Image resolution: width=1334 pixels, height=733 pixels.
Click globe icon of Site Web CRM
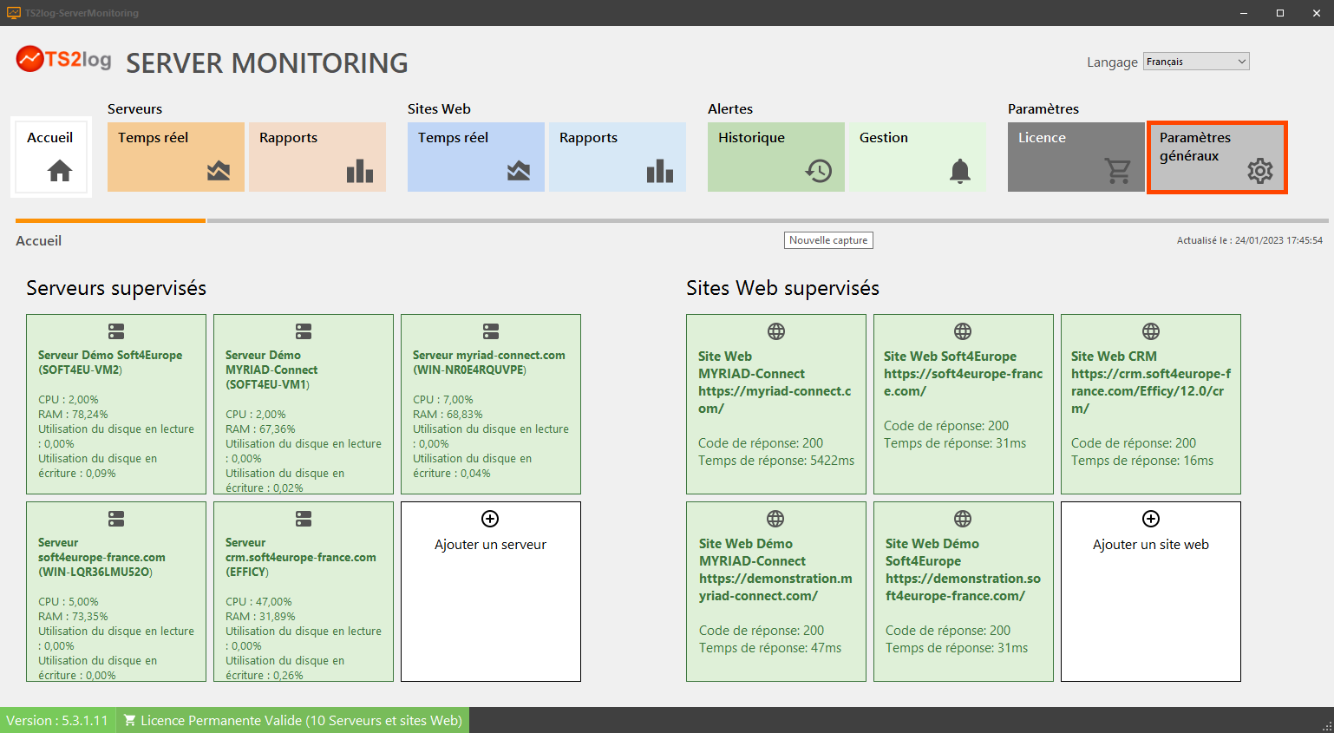click(1151, 331)
